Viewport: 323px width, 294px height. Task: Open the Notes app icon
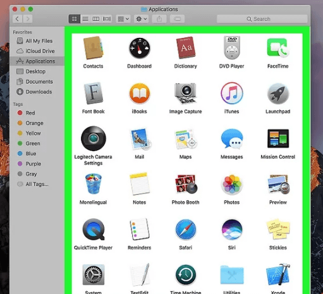tap(140, 184)
